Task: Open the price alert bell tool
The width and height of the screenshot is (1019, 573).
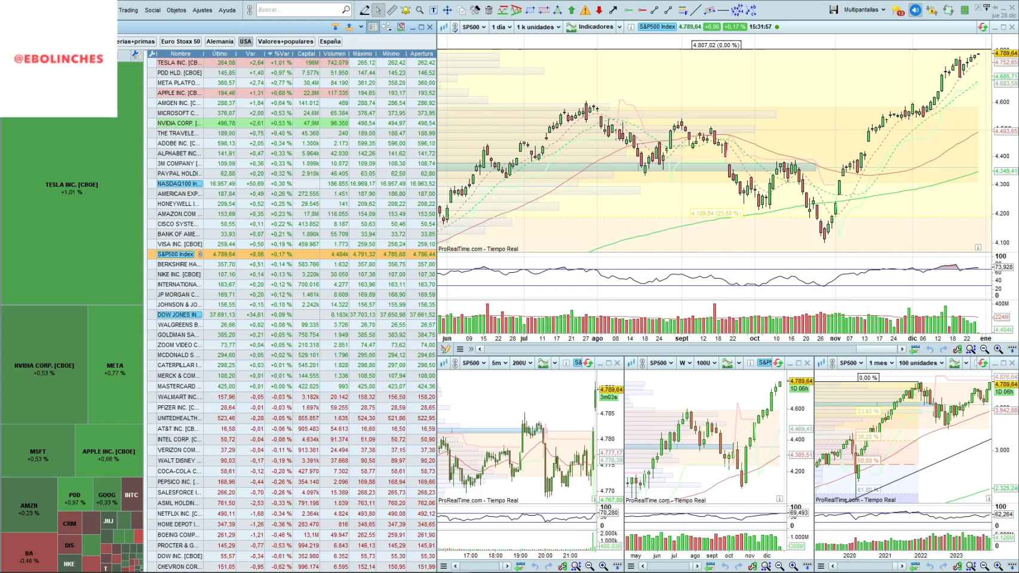Action: coord(405,10)
